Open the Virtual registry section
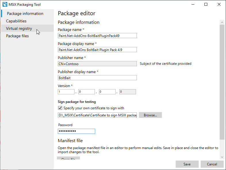This screenshot has height=170, width=226. click(19, 28)
